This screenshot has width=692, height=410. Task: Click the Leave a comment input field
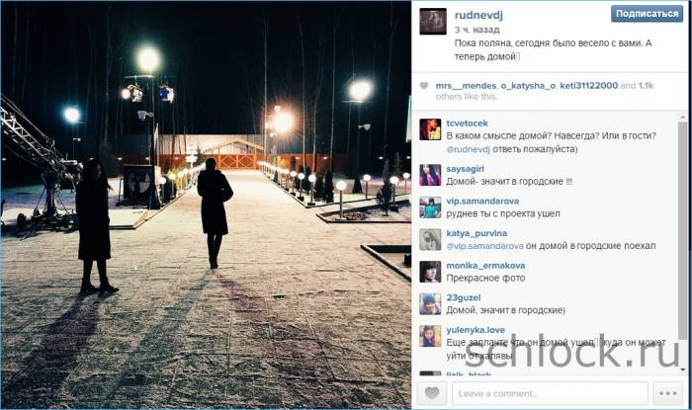pos(550,393)
